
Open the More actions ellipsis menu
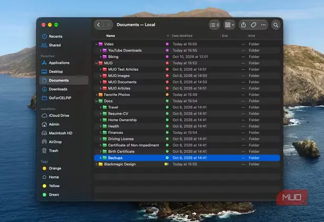tap(263, 25)
